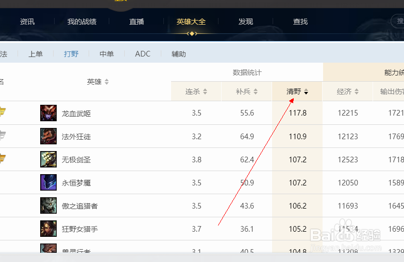Open hero name 无极剑圣
404x262 pixels.
tap(76, 160)
